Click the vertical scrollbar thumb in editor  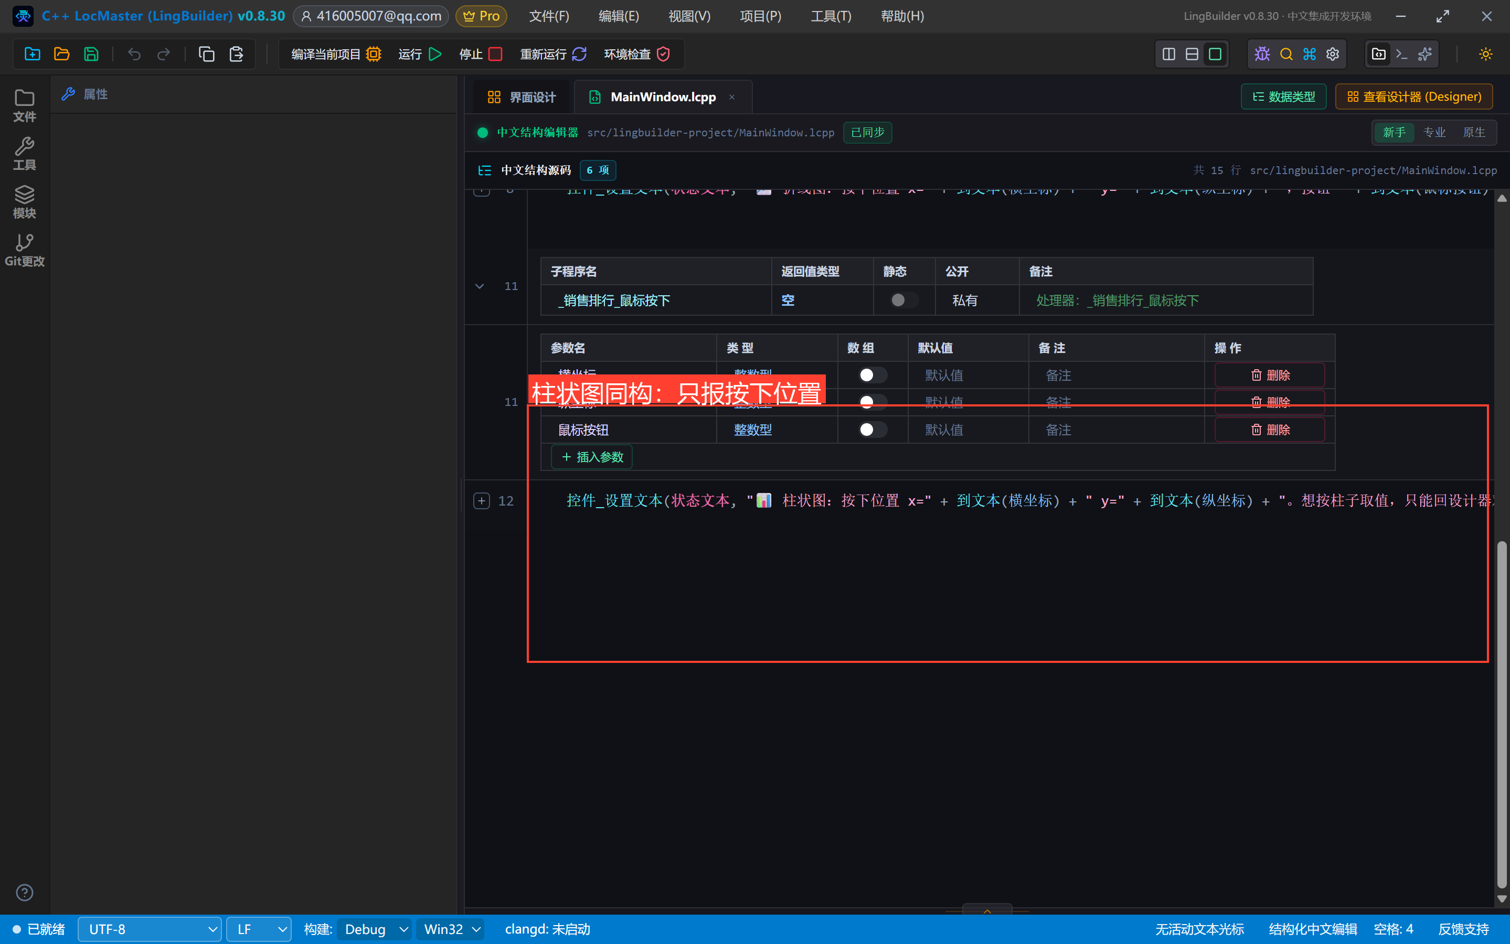click(1502, 714)
